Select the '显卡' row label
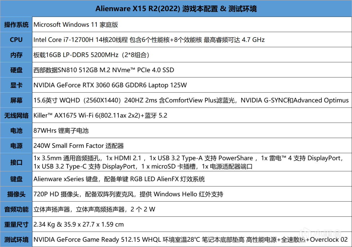Screen dimensions: 352x247 [16, 85]
